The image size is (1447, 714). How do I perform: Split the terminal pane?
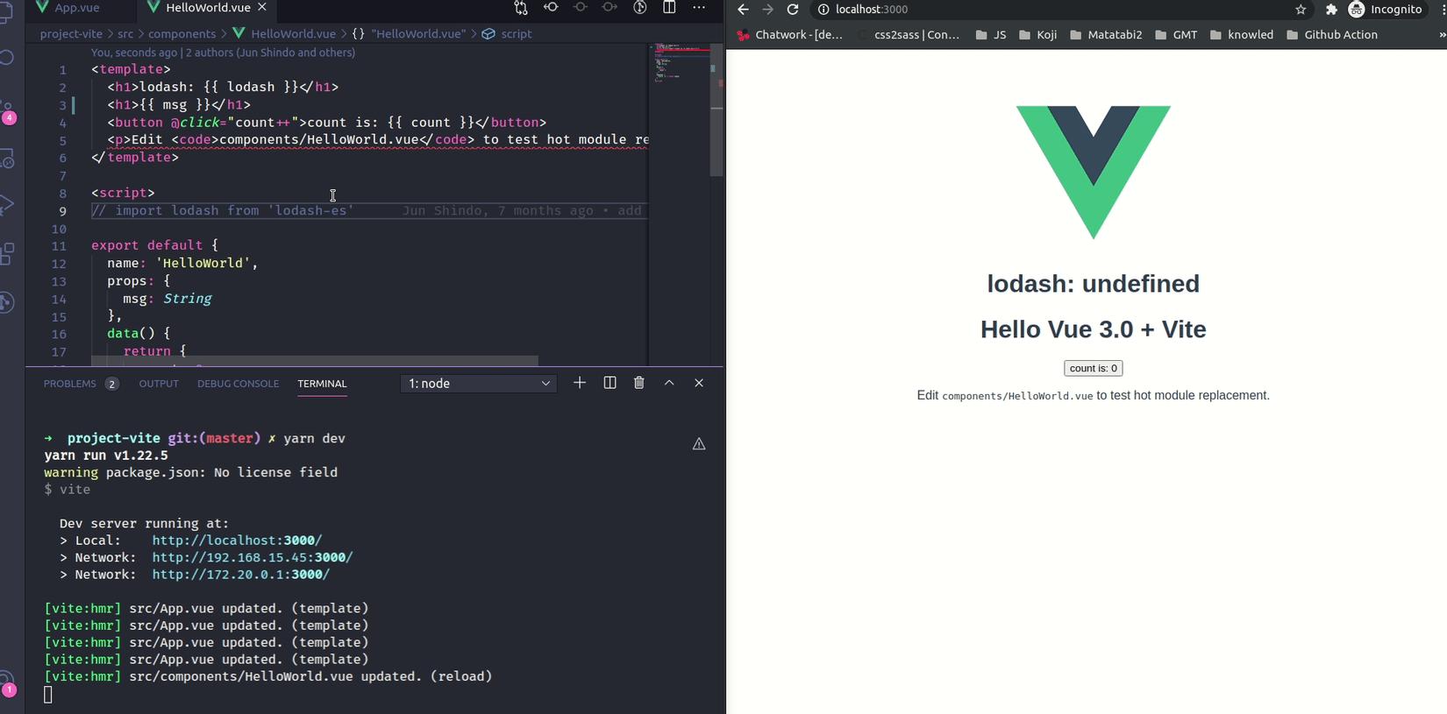[609, 383]
